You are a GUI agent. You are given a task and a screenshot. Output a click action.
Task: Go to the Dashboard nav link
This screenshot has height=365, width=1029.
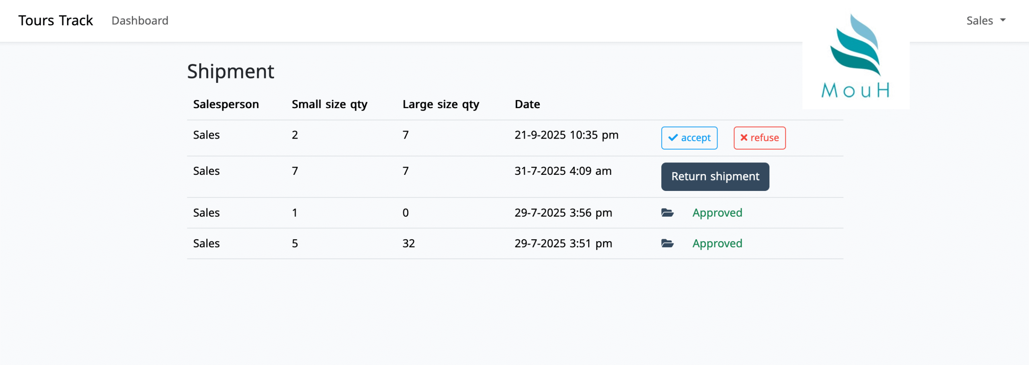pyautogui.click(x=140, y=21)
